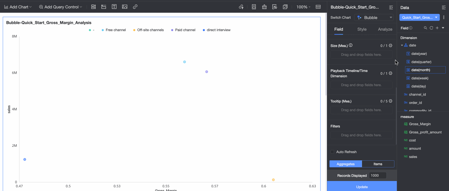This screenshot has width=449, height=191.
Task: Click the Records Displayed input field
Action: [378, 176]
